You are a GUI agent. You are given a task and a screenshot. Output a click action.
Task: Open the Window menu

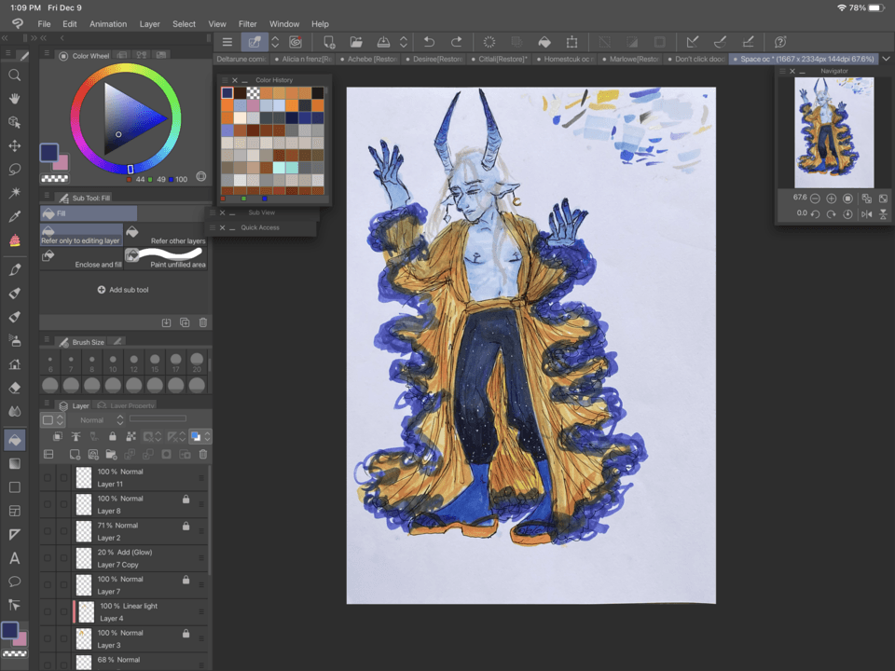tap(284, 24)
